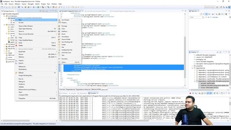Open Source submenu in context menu
This screenshot has height=130, width=231.
21,55
